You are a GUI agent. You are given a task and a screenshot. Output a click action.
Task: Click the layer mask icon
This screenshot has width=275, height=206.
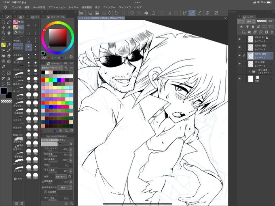pos(266,32)
